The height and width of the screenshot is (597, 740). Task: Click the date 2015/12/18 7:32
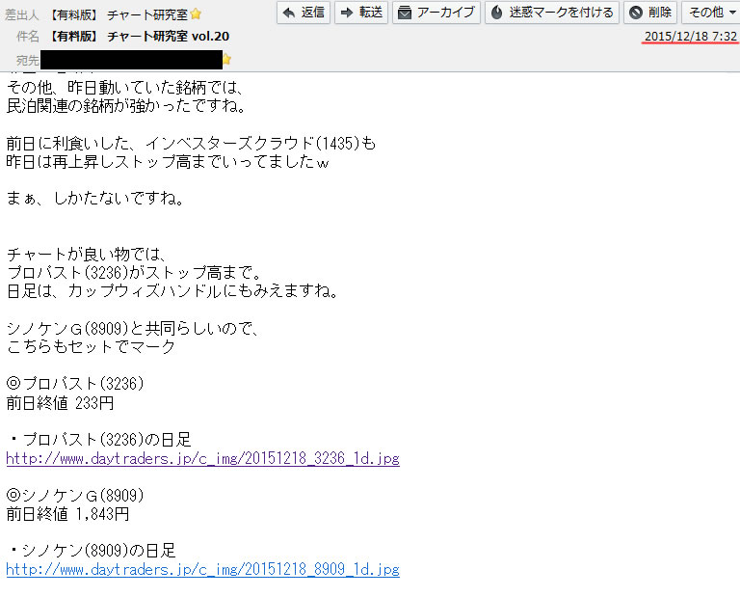point(691,37)
